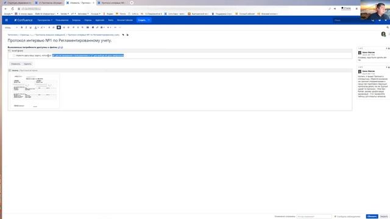Image resolution: width=390 pixels, height=219 pixels.
Task: Toggle bold formatting in the editor toolbar
Action: 22,27
